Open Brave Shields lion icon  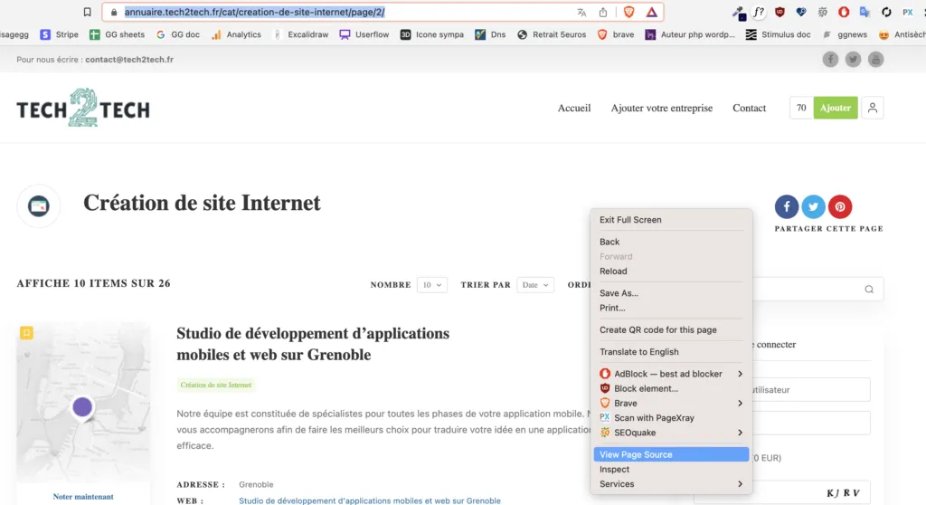pyautogui.click(x=629, y=12)
